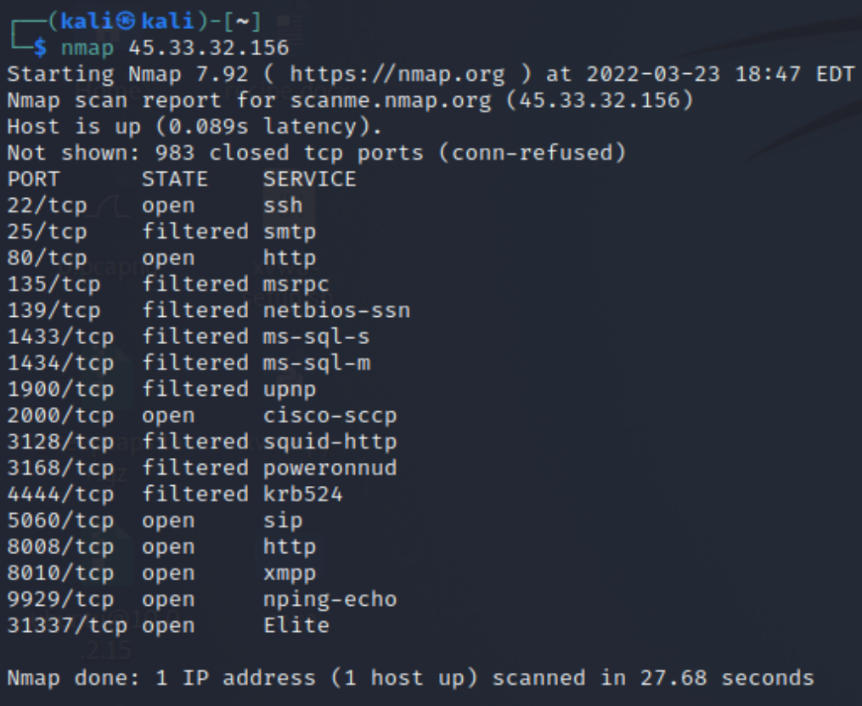Click the 9929/tcp port entry
Viewport: 862px width, 706px height.
[60, 600]
